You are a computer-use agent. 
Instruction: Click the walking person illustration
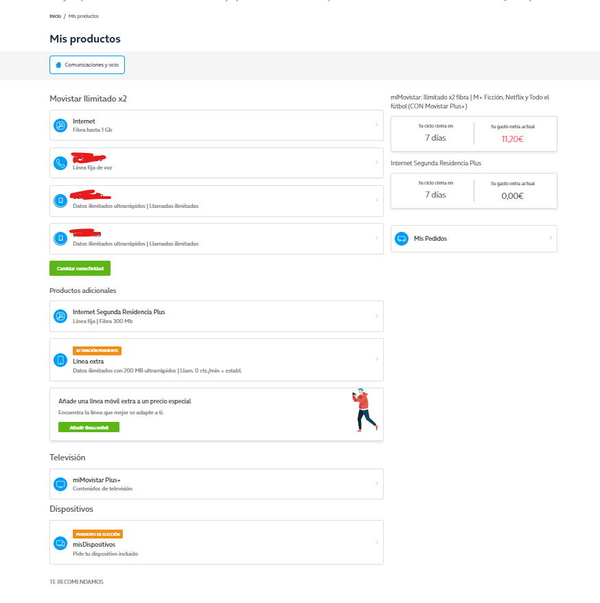point(365,412)
